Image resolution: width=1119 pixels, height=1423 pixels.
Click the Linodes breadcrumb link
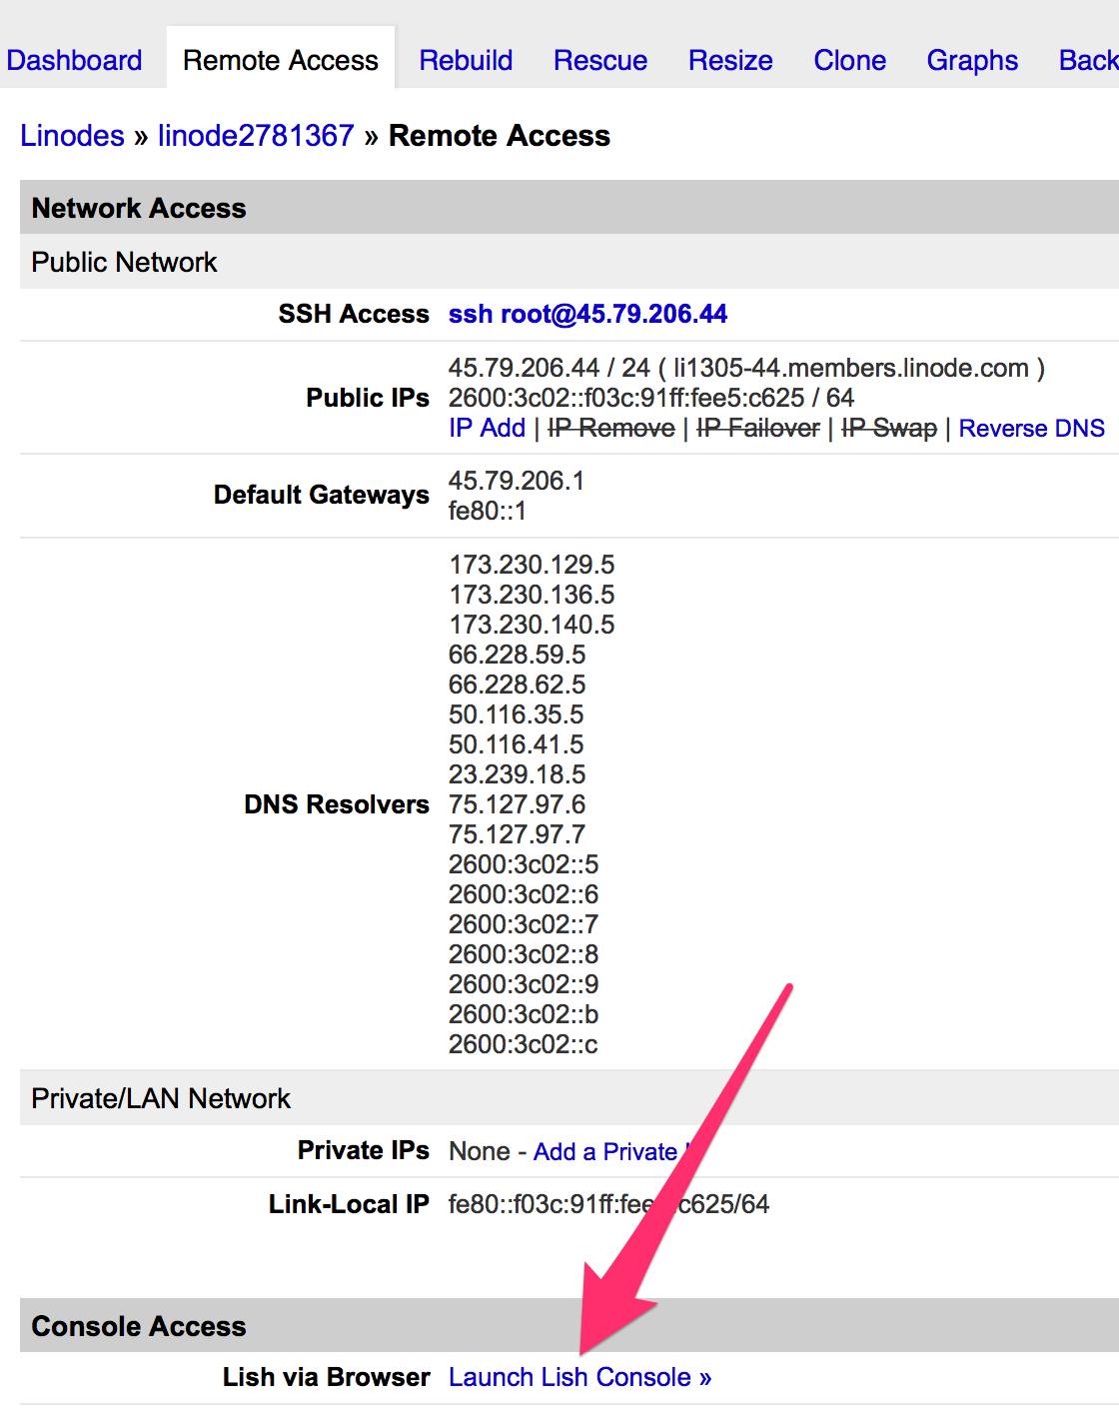(72, 136)
